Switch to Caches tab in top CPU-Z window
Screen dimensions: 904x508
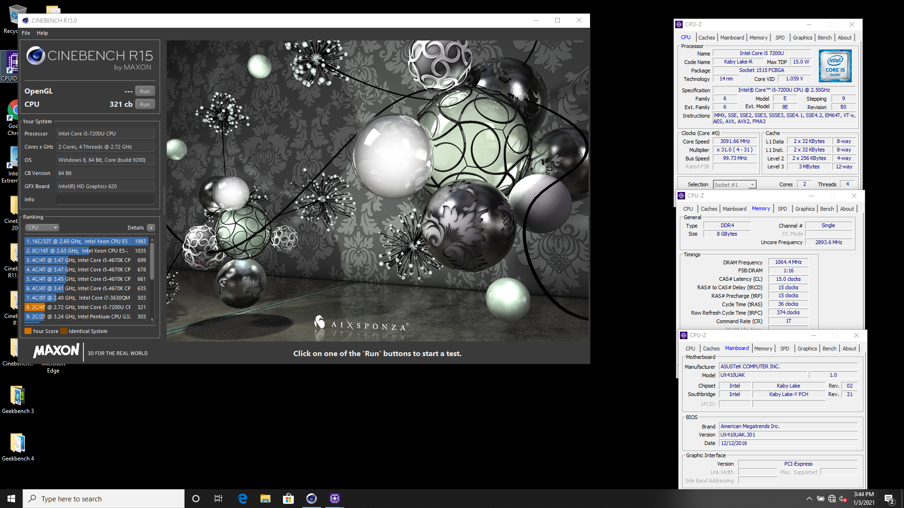[x=706, y=38]
